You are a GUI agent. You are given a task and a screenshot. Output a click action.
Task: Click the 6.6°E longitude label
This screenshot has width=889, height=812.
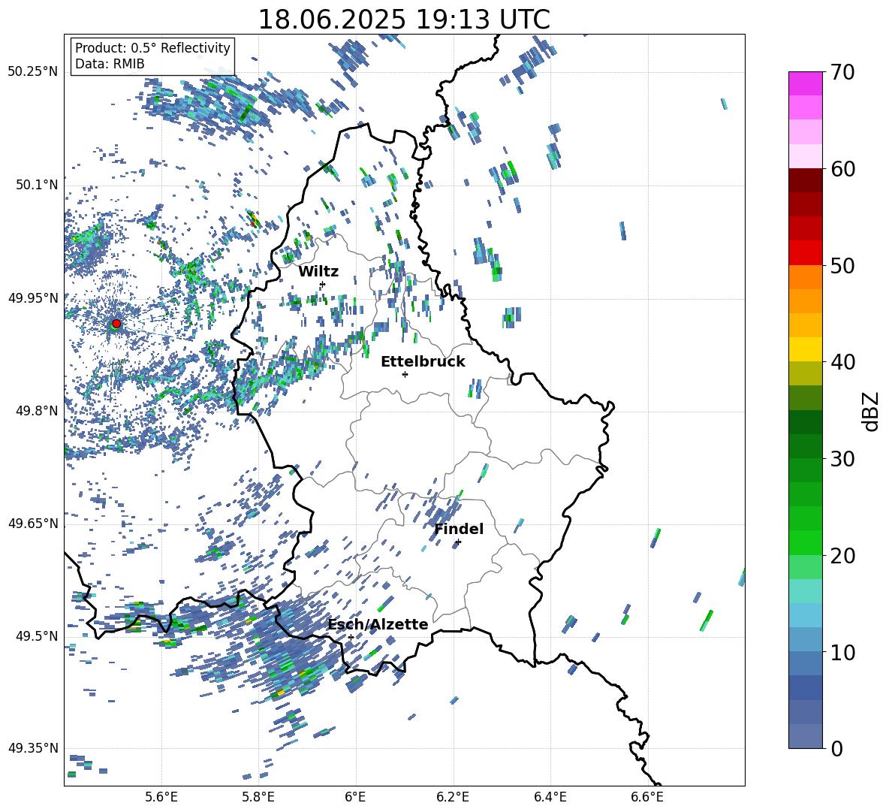pos(647,797)
